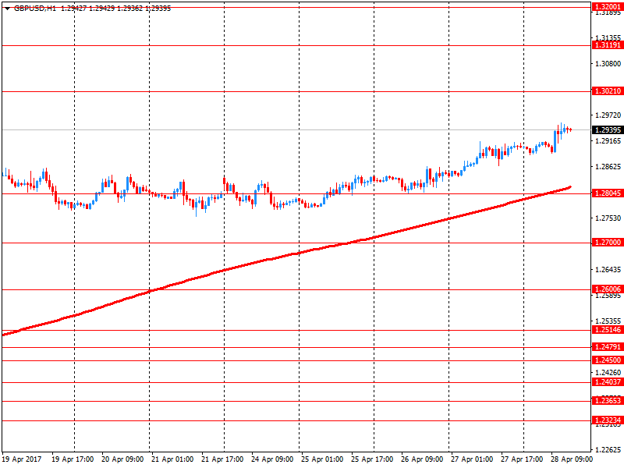The width and height of the screenshot is (624, 468).
Task: Click the 1.26435 price scale value
Action: (x=608, y=270)
